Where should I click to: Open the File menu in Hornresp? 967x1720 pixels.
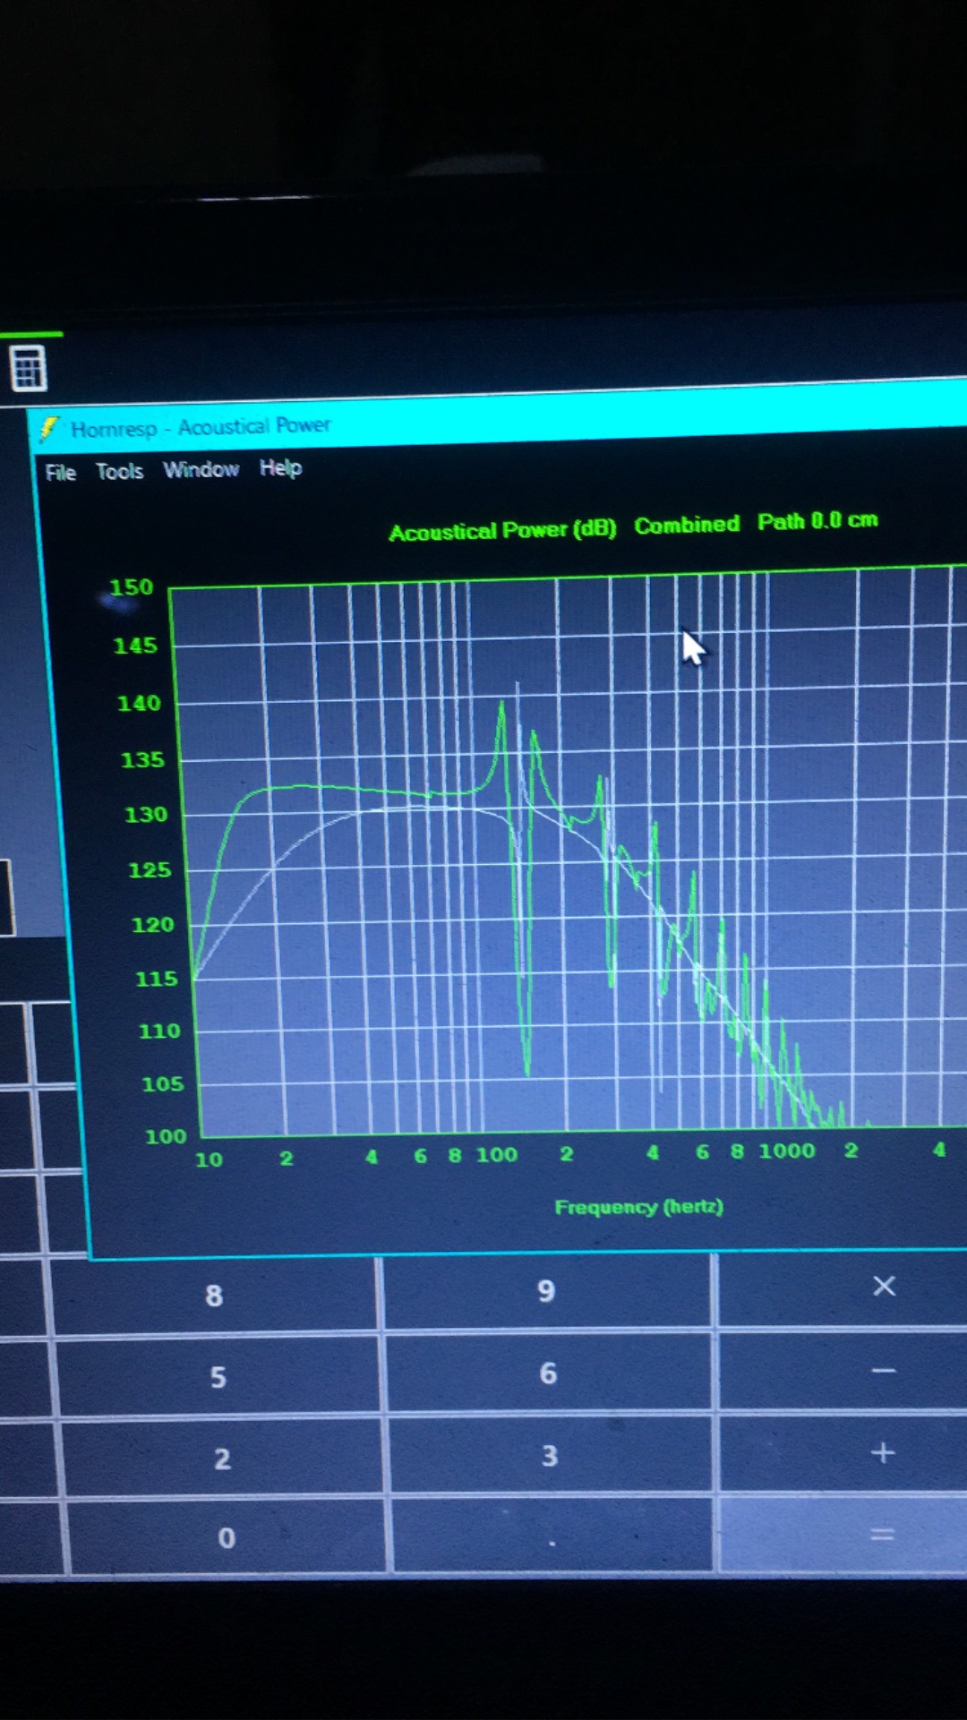[61, 473]
